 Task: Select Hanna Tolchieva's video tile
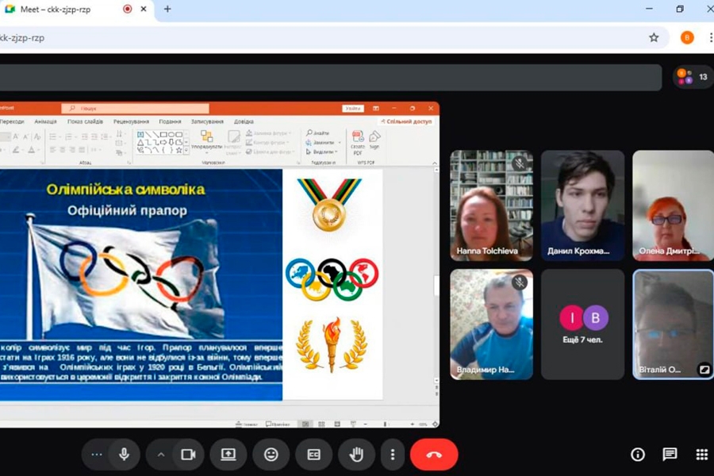[x=491, y=205]
